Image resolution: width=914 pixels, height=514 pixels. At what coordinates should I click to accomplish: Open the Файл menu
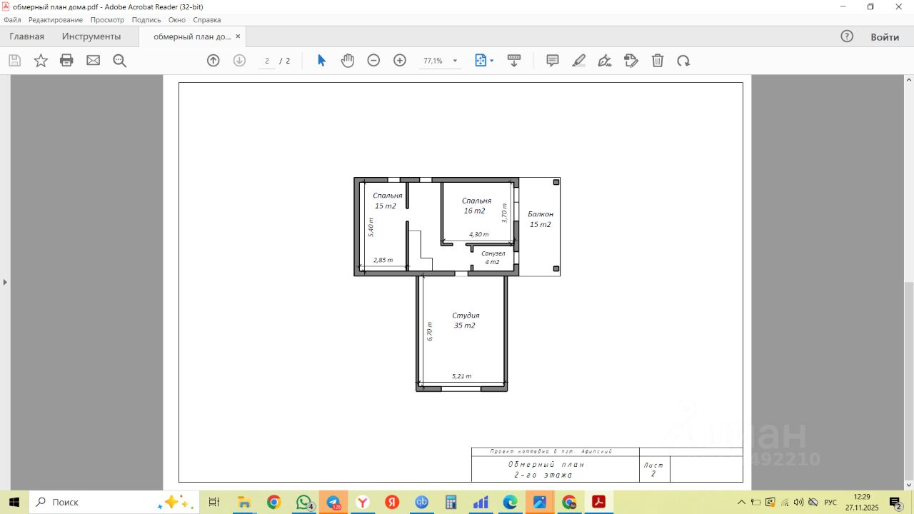[x=12, y=20]
